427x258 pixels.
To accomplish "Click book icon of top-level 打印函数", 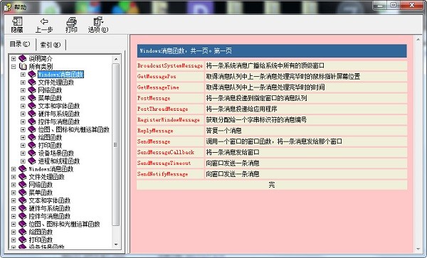I will pyautogui.click(x=23, y=240).
